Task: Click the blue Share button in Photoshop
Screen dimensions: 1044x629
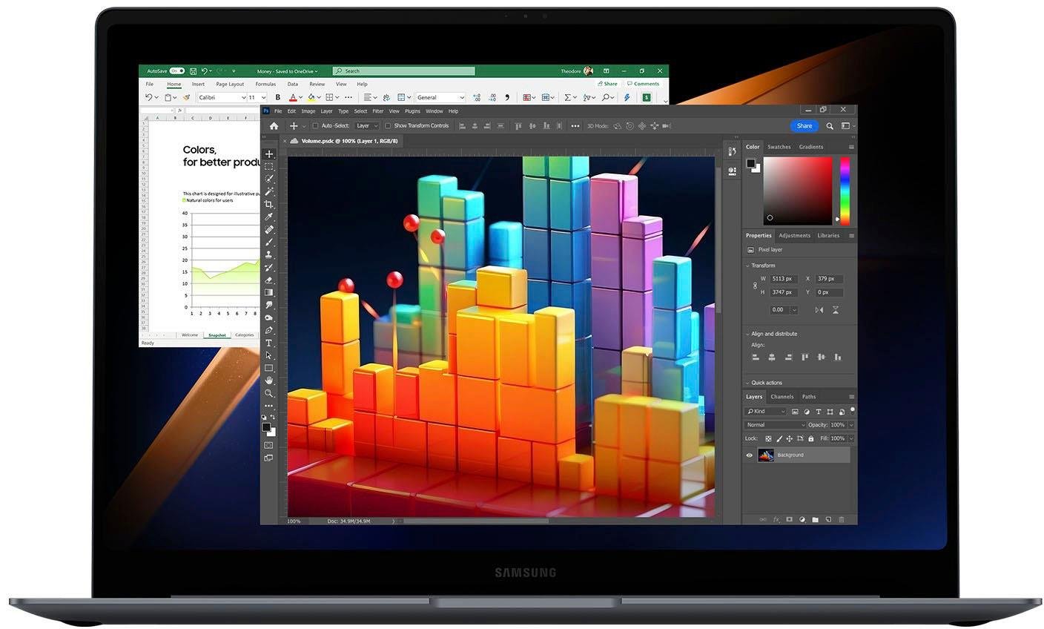Action: click(804, 126)
